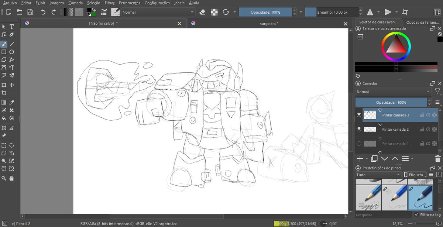Viewport: 443px width, 227px height.
Task: Open opacity slider dropdown arrow in toolbar
Action: click(301, 12)
